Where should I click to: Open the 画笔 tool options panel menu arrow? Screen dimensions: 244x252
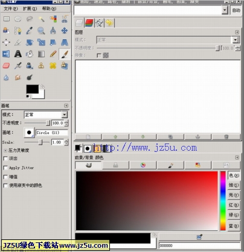tap(66, 106)
